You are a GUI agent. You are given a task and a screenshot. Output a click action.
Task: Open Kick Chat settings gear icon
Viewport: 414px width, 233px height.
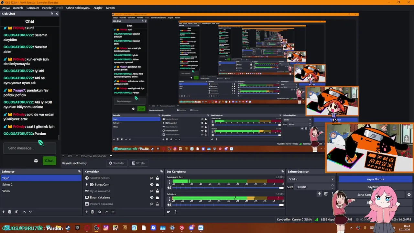click(36, 161)
